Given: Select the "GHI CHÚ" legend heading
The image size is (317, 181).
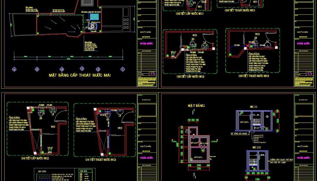Looking at the screenshot, I should click(x=42, y=171).
